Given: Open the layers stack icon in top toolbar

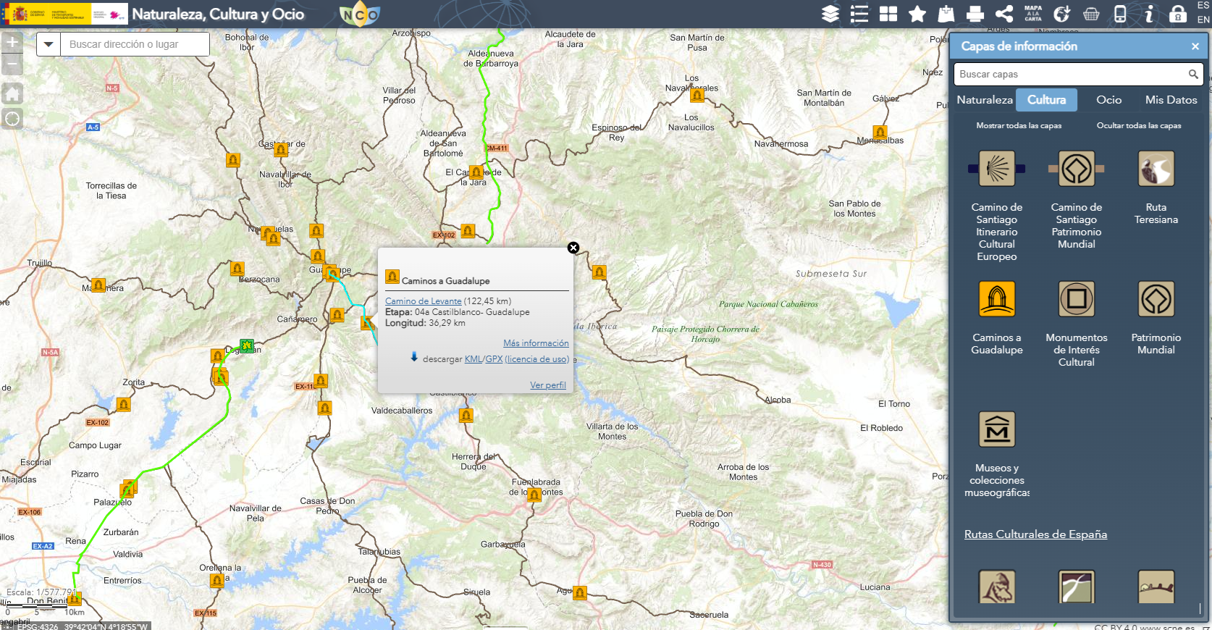Looking at the screenshot, I should (x=830, y=14).
